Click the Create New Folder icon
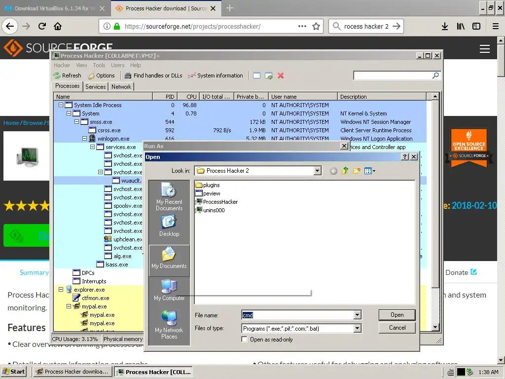 coord(357,171)
